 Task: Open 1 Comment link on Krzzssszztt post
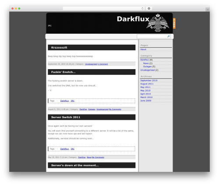click(103, 64)
